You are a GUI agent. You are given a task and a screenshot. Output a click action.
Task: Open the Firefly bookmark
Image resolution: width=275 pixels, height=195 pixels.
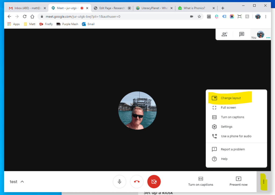46,24
